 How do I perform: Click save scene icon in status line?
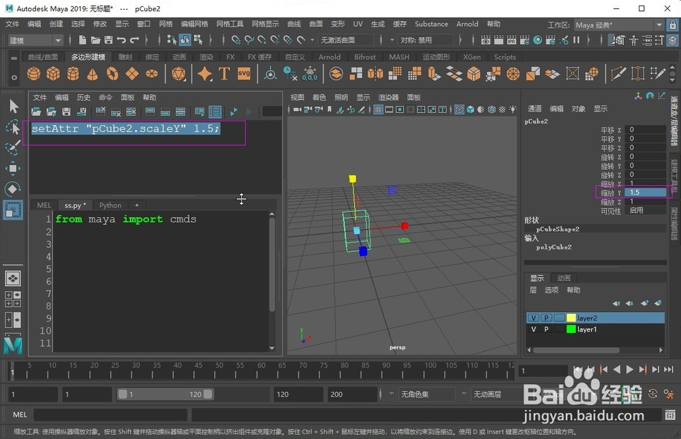point(108,40)
